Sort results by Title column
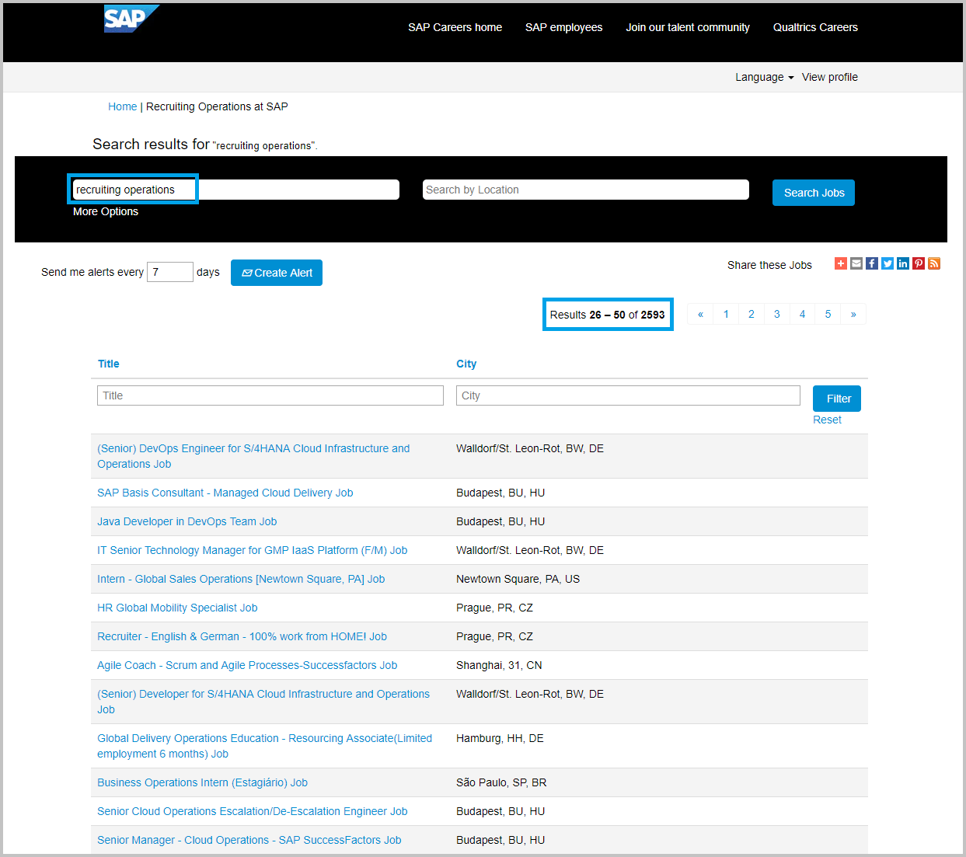The width and height of the screenshot is (966, 857). (109, 364)
